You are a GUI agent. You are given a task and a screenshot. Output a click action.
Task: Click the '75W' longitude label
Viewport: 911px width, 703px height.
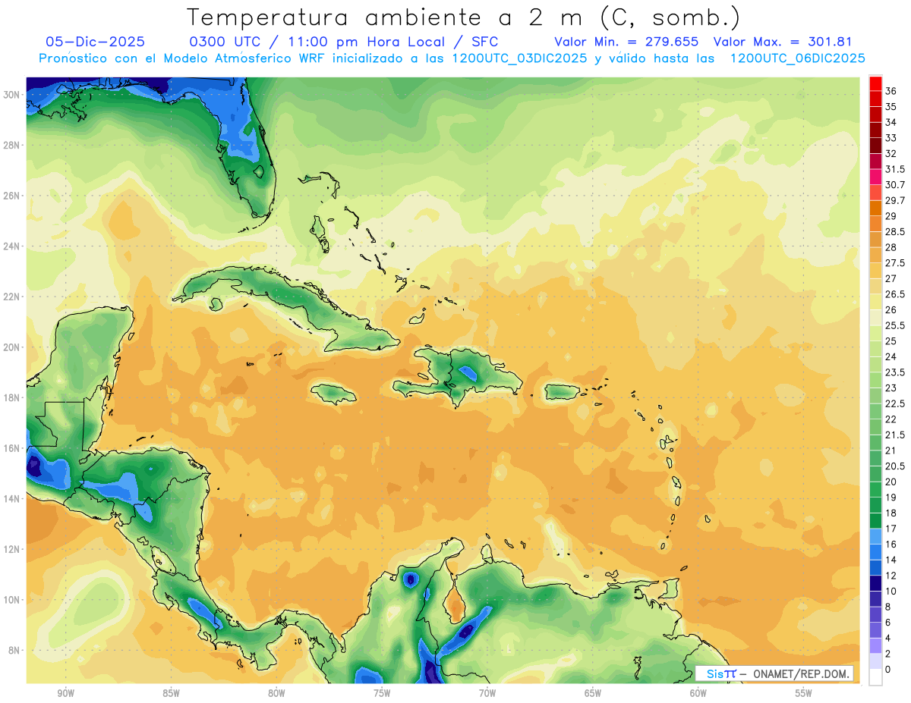click(x=382, y=693)
